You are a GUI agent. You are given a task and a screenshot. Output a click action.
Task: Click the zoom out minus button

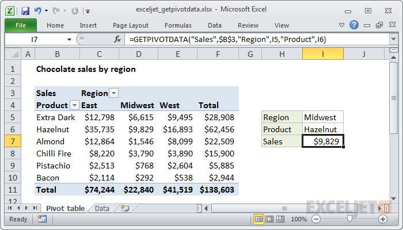[x=314, y=219]
